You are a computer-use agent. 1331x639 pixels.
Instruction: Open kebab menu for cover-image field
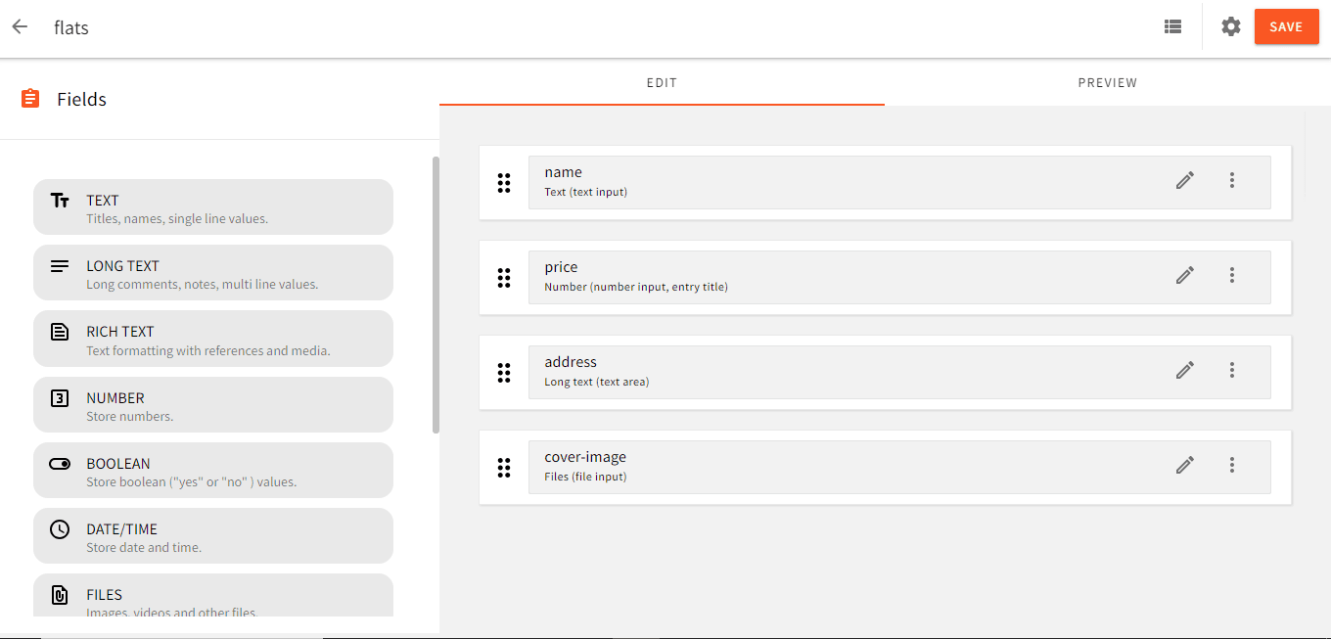click(1232, 465)
